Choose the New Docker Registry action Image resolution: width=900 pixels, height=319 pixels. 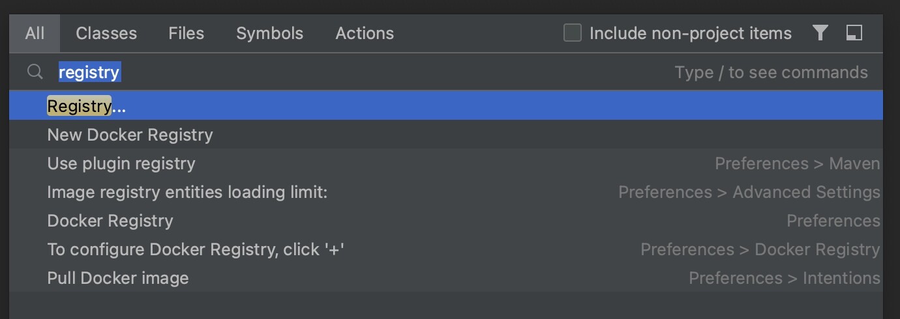pos(130,135)
